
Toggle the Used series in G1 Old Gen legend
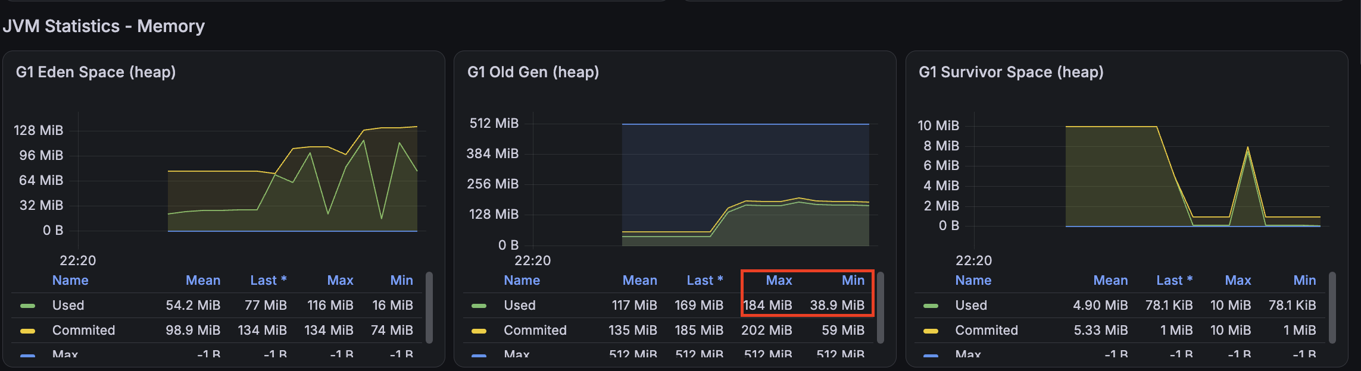[x=520, y=305]
